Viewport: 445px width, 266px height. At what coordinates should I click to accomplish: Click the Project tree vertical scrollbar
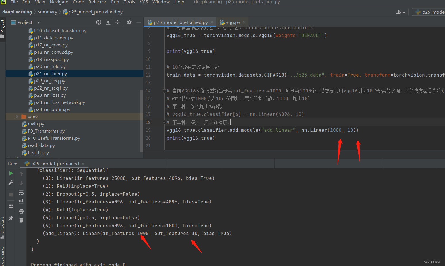[141, 121]
